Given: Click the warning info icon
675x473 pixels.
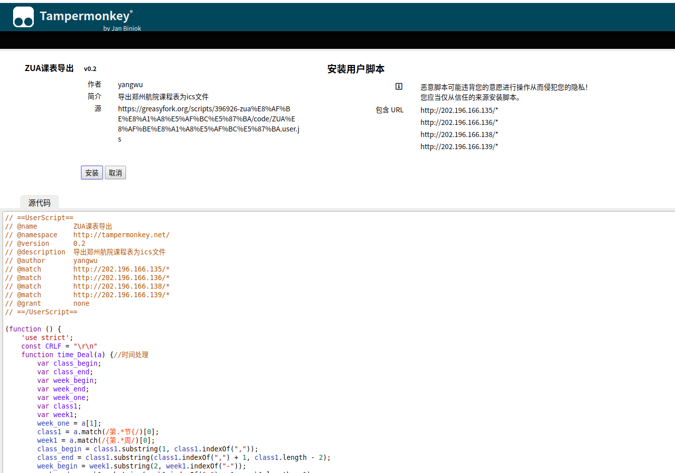Looking at the screenshot, I should point(399,87).
